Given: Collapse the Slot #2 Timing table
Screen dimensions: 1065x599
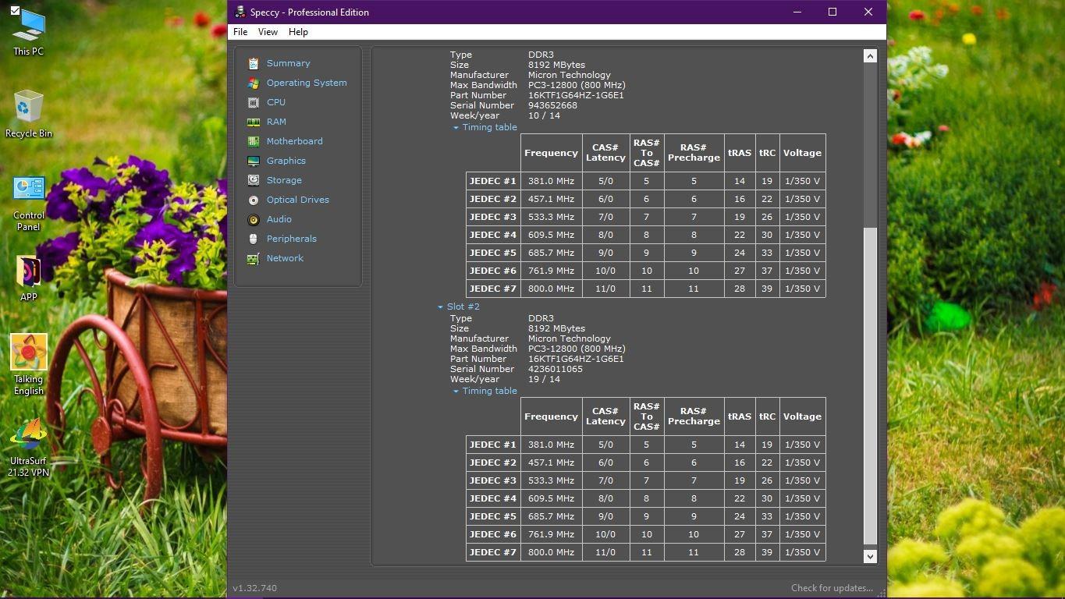Looking at the screenshot, I should coord(456,392).
